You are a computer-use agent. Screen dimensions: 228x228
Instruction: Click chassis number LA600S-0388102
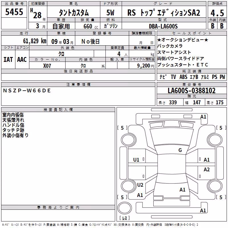192,91
